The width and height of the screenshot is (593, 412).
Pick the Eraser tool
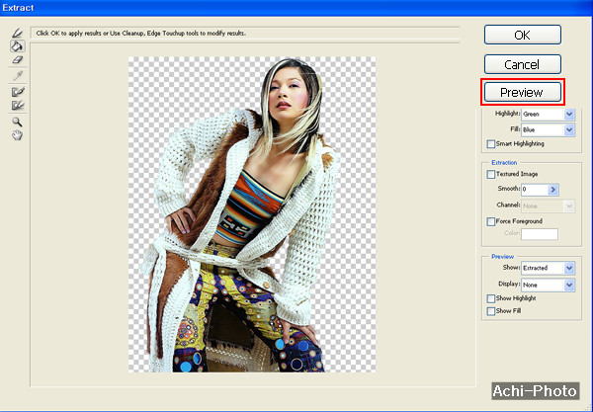point(17,59)
